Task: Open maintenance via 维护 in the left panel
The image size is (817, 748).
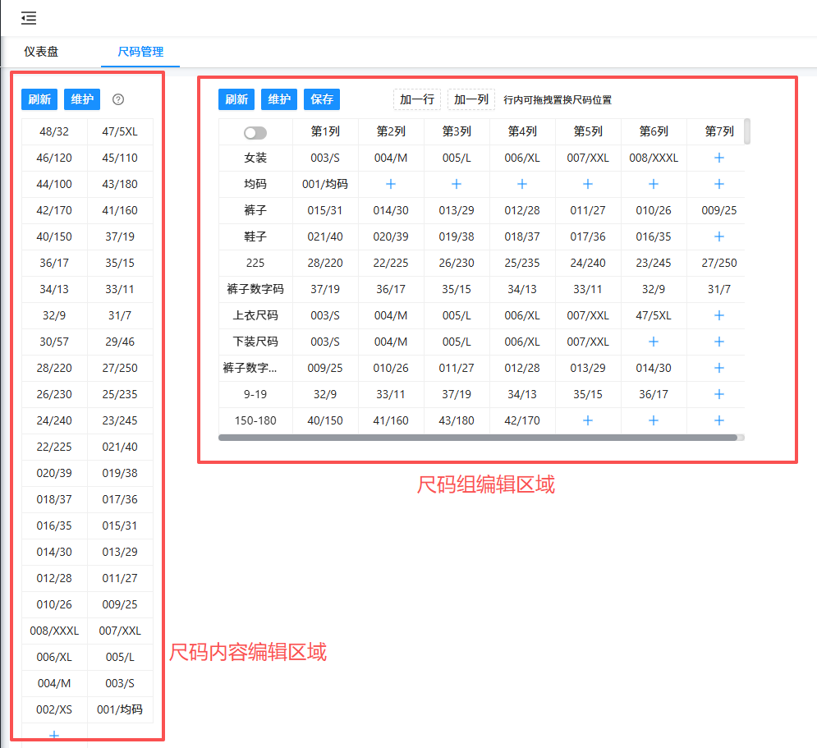Action: 82,99
